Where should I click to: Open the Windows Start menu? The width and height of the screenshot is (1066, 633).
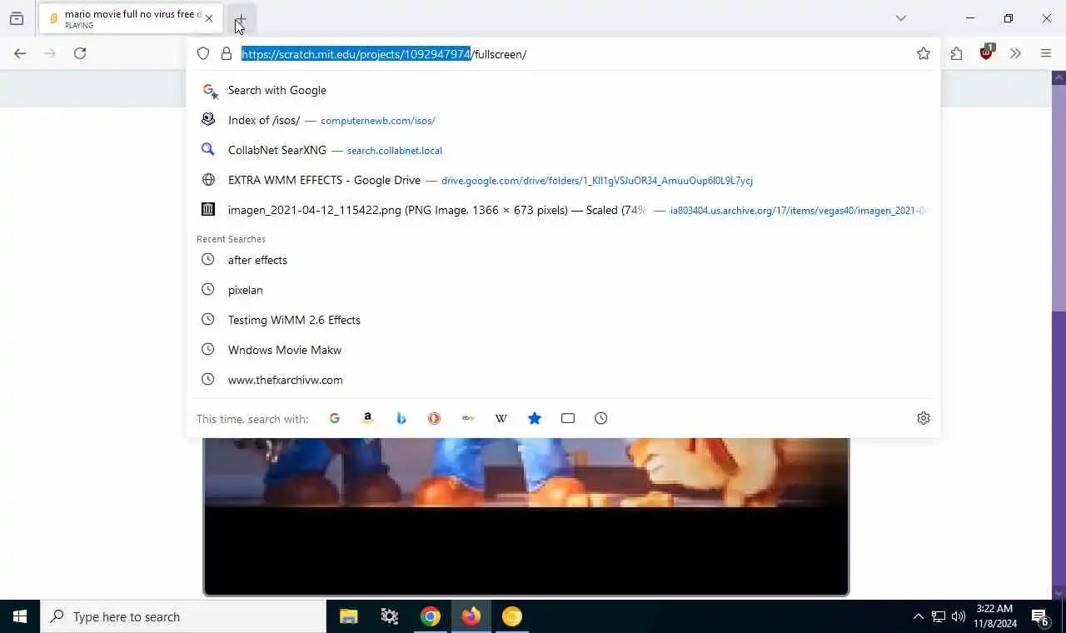click(x=20, y=616)
